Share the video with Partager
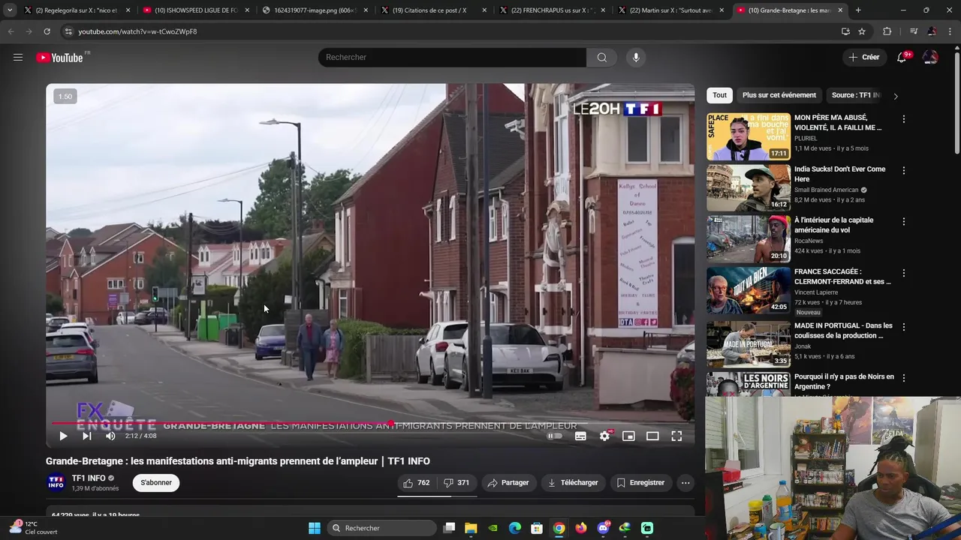 coord(508,483)
